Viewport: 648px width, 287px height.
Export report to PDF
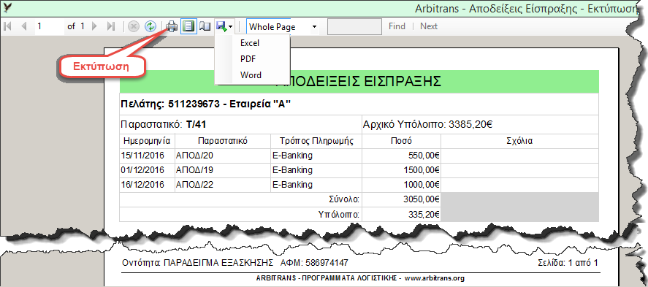tap(248, 59)
